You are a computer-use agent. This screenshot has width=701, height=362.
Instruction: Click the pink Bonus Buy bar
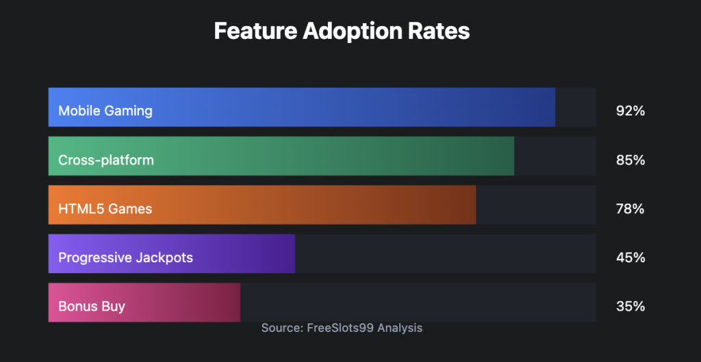(x=144, y=303)
